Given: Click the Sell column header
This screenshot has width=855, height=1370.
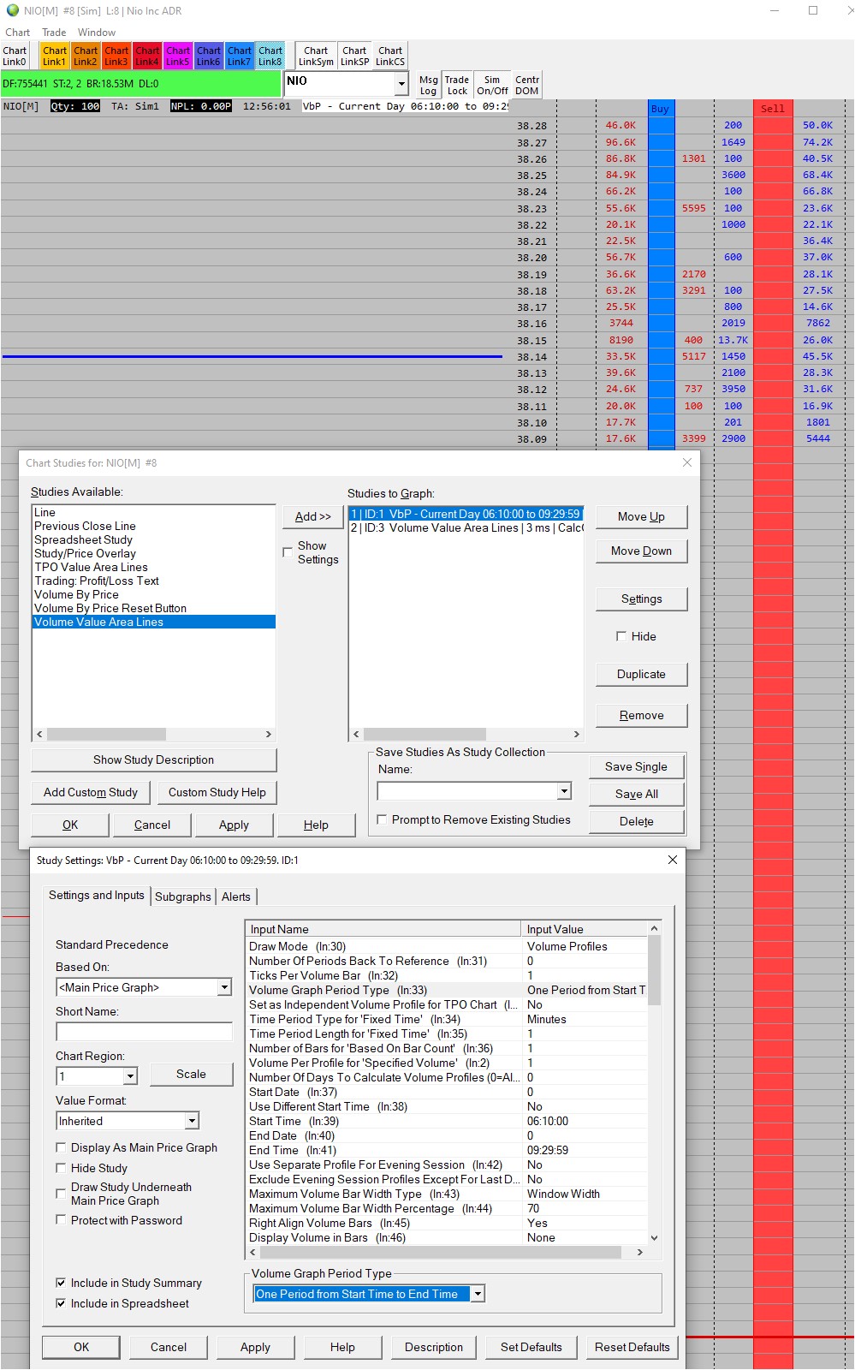Looking at the screenshot, I should [773, 109].
